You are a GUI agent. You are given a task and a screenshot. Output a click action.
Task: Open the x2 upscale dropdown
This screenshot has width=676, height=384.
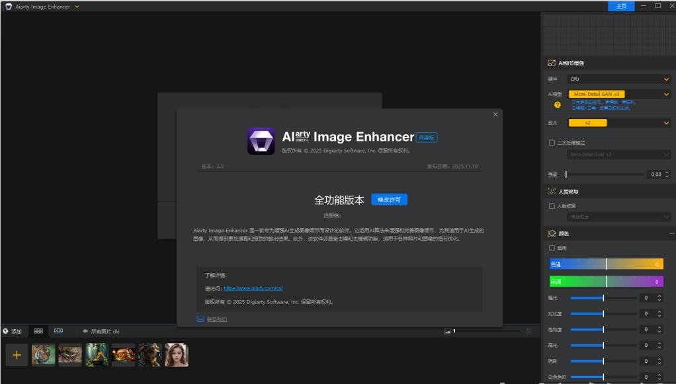618,123
